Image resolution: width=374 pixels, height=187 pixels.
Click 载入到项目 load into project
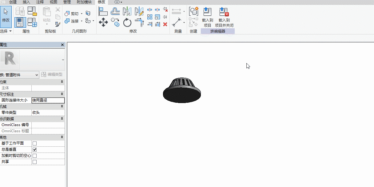tap(208, 17)
